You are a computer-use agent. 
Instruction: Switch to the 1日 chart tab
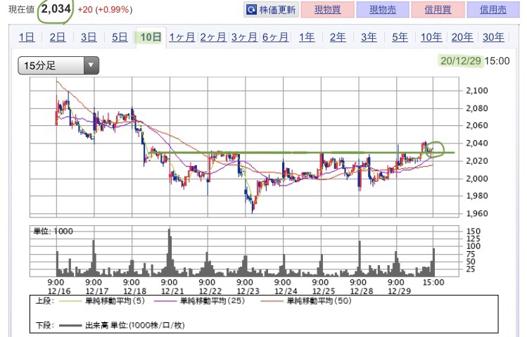[27, 37]
